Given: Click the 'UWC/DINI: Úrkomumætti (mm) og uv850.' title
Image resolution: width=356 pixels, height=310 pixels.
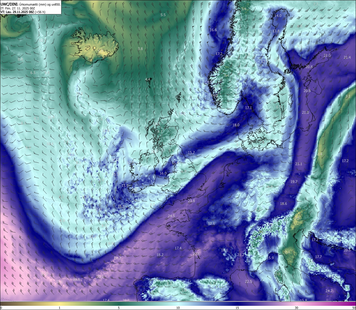Looking at the screenshot, I should point(30,4).
